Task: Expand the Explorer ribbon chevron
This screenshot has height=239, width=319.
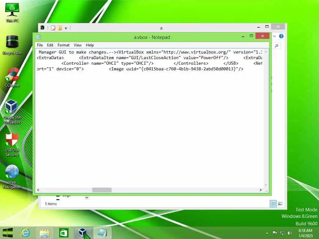Action: pos(274,36)
